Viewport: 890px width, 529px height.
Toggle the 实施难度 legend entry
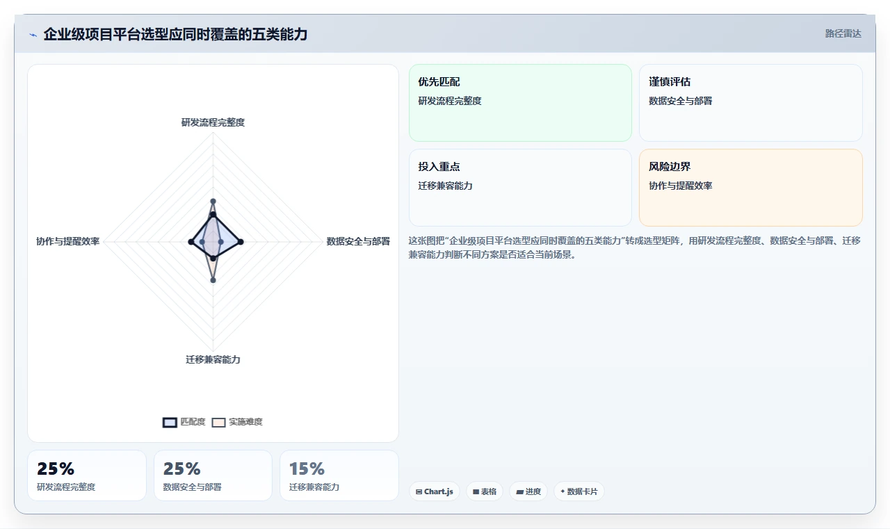(x=237, y=422)
